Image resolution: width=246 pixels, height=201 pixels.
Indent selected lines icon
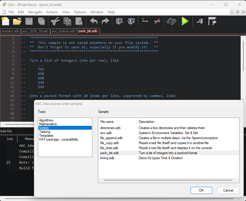119,21
